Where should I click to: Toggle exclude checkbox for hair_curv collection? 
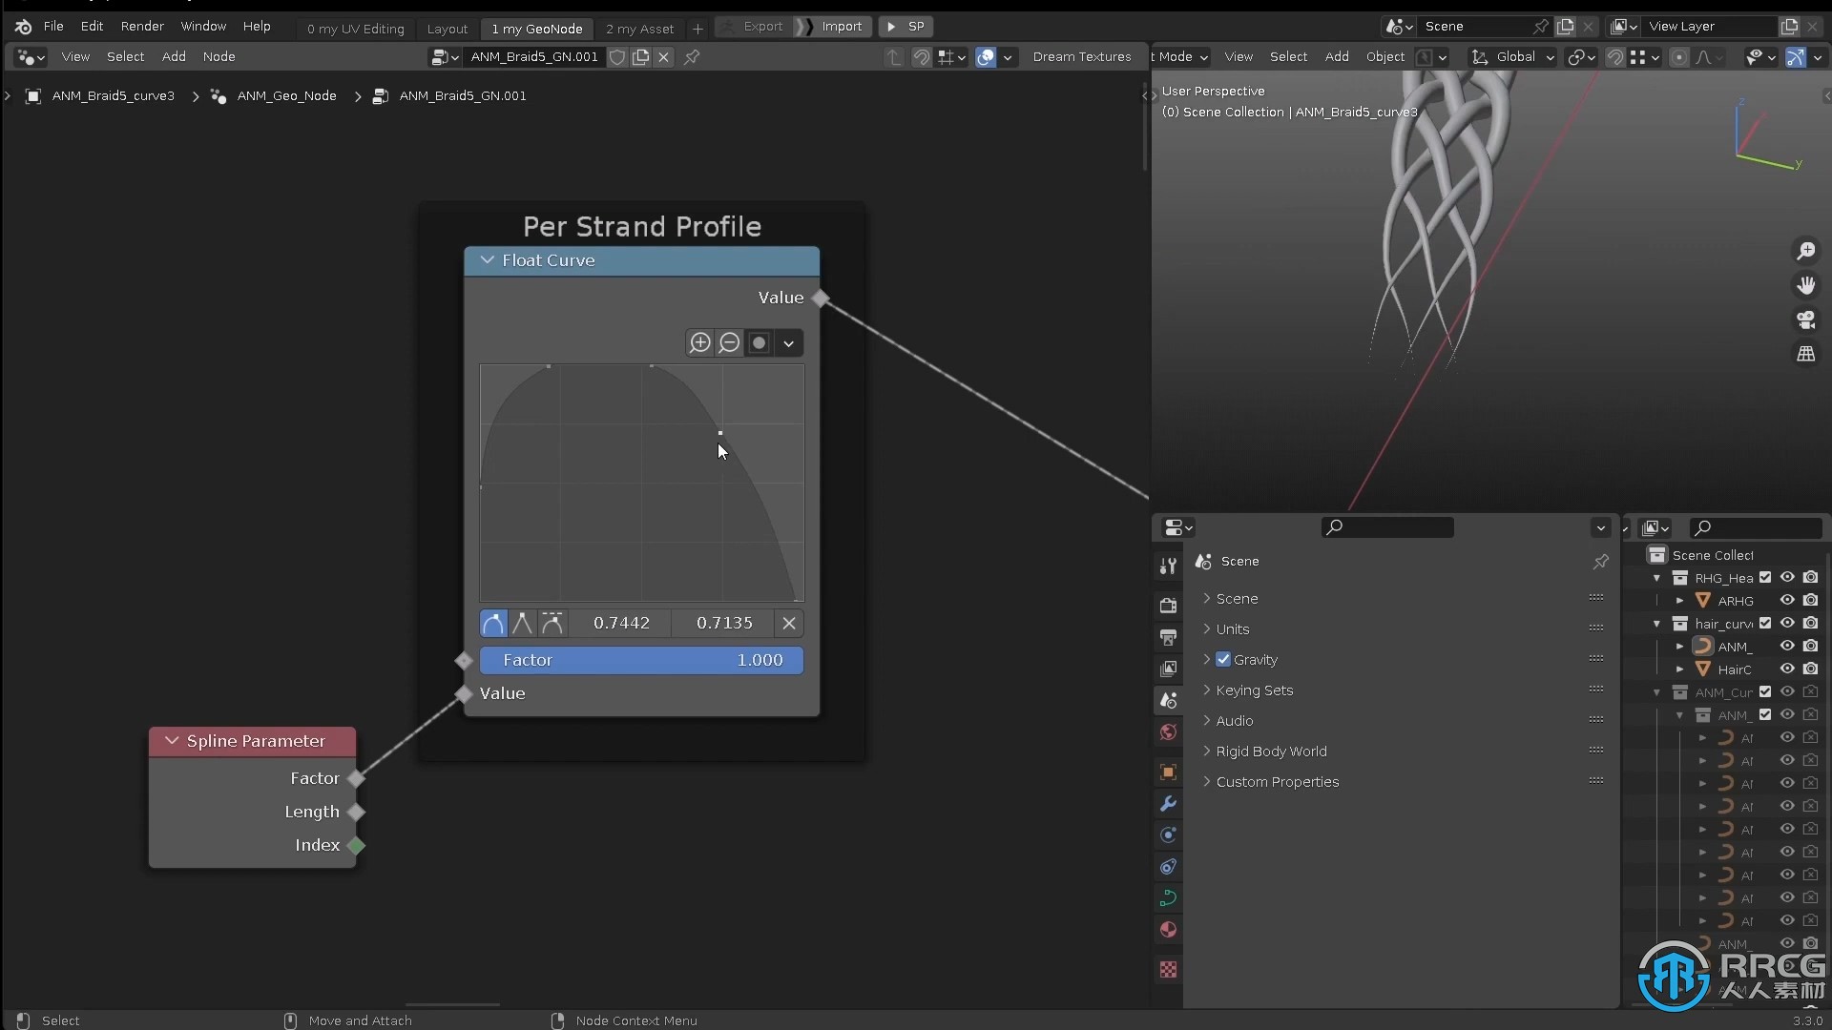(1765, 623)
